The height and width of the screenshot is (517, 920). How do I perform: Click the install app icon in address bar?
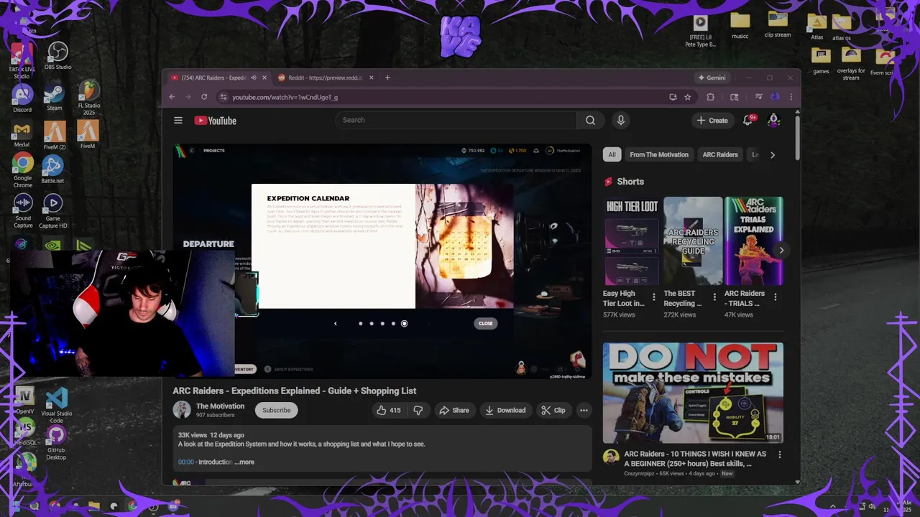click(x=673, y=97)
